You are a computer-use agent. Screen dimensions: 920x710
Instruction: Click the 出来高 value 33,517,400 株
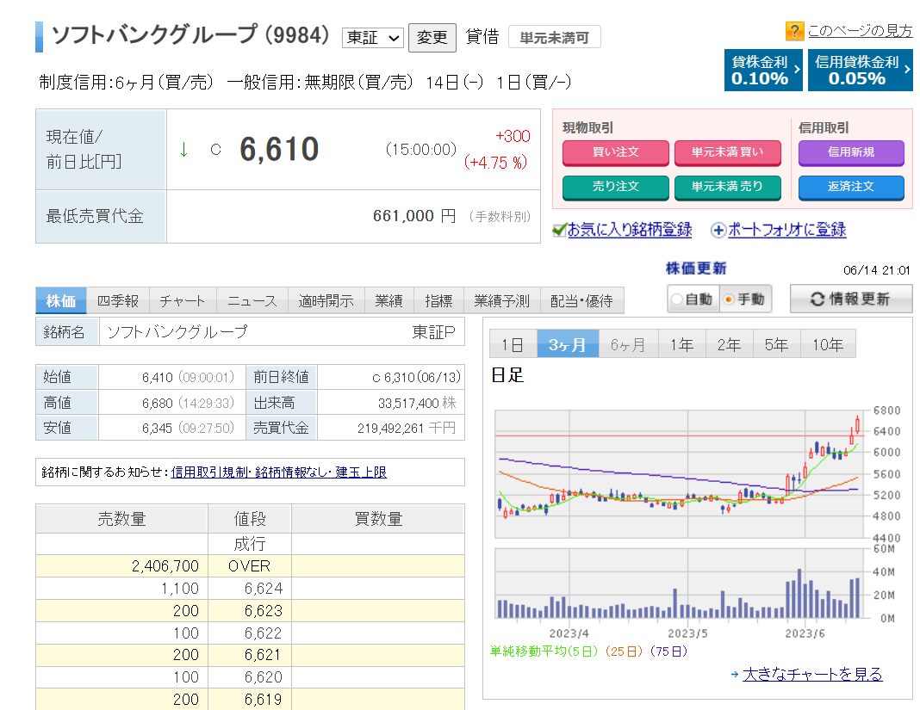417,404
